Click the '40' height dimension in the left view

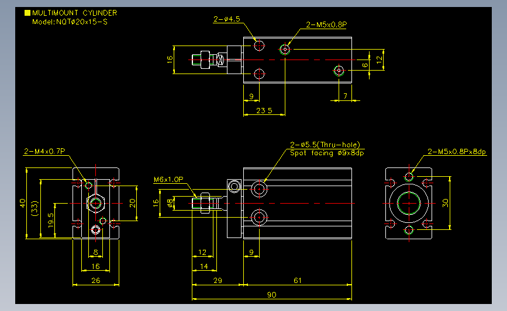(x=22, y=203)
